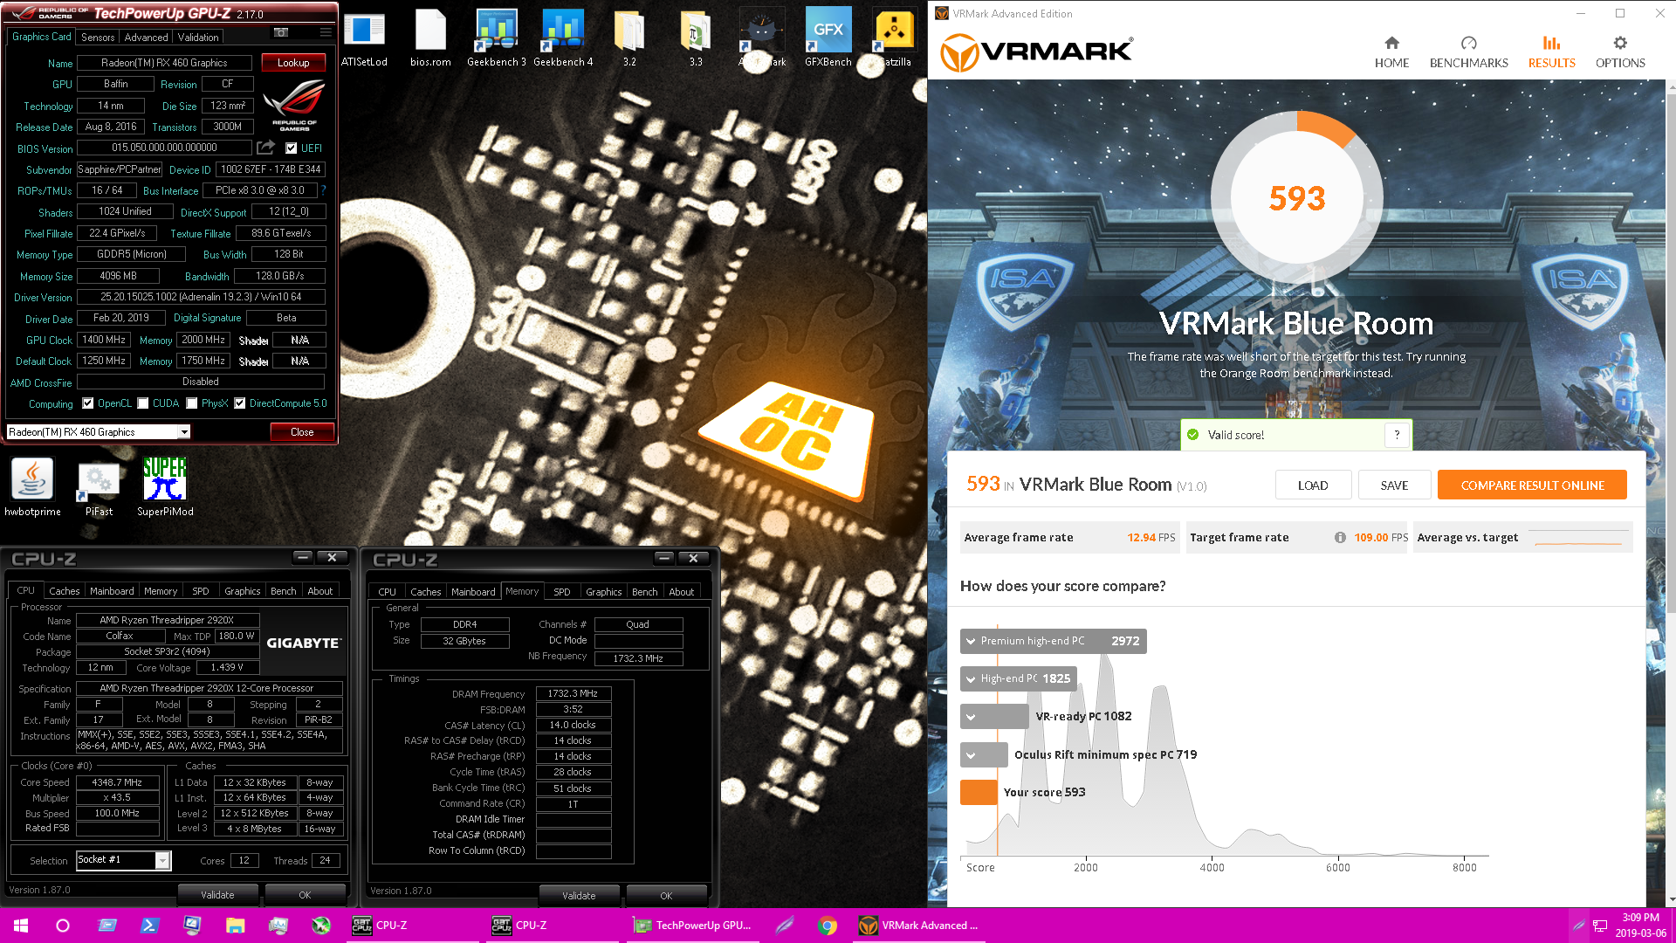
Task: Click the BIOS export share icon in GPU-Z
Action: pos(265,148)
